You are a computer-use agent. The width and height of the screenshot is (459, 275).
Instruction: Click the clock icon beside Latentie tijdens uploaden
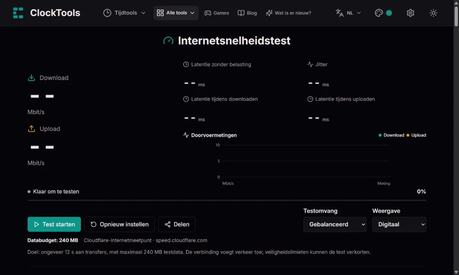[310, 99]
